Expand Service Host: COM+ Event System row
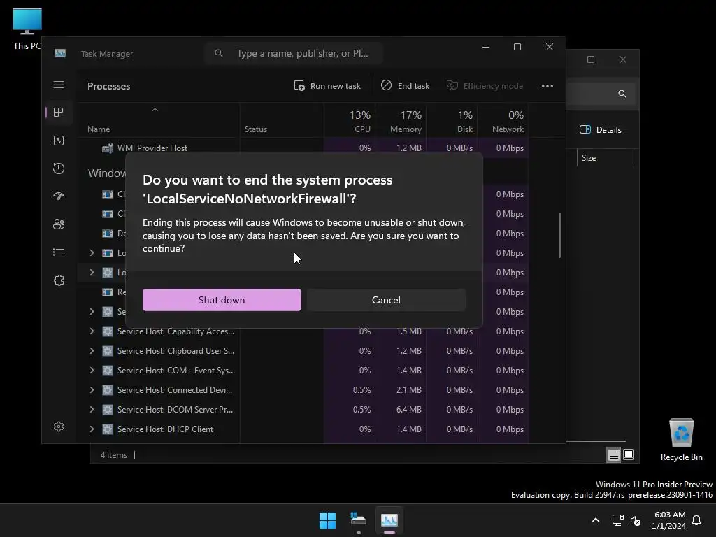This screenshot has height=537, width=716. pyautogui.click(x=92, y=371)
